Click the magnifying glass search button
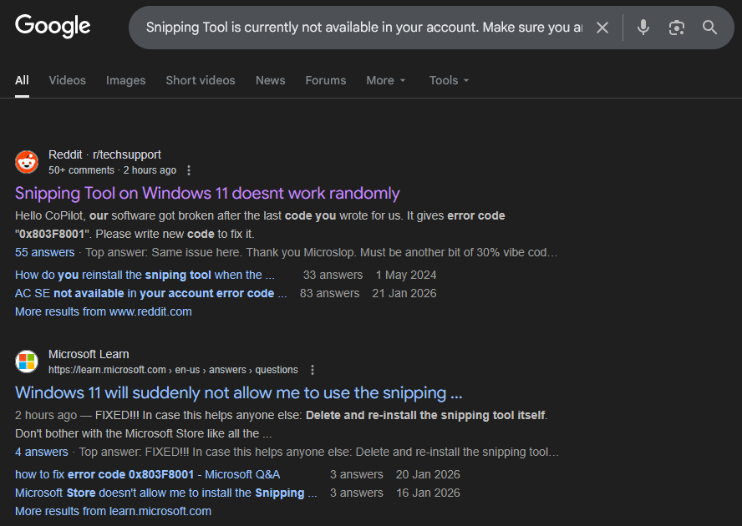Image resolution: width=742 pixels, height=526 pixels. pyautogui.click(x=709, y=28)
